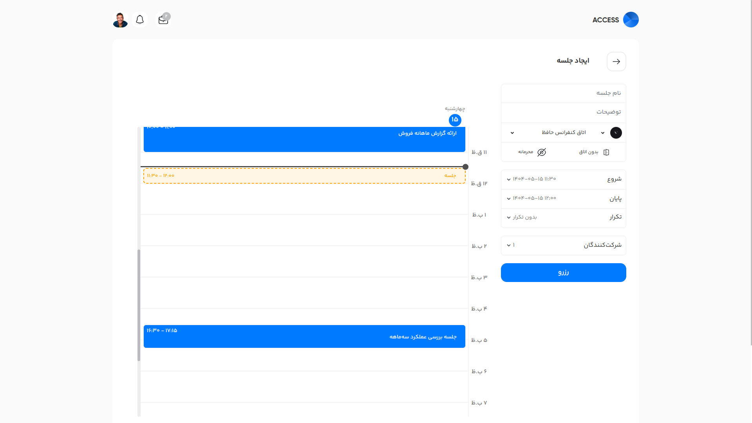Click the black room color circle
This screenshot has height=423, width=752.
[x=616, y=133]
